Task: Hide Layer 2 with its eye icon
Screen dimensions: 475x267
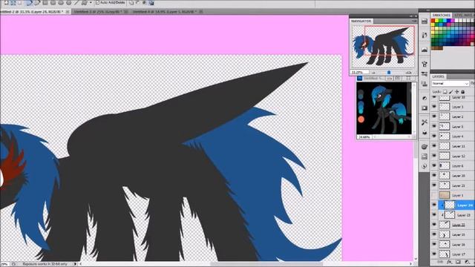Action: click(x=434, y=116)
